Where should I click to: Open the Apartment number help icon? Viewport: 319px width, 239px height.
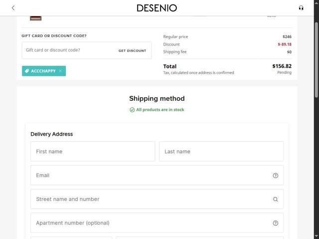click(x=276, y=223)
